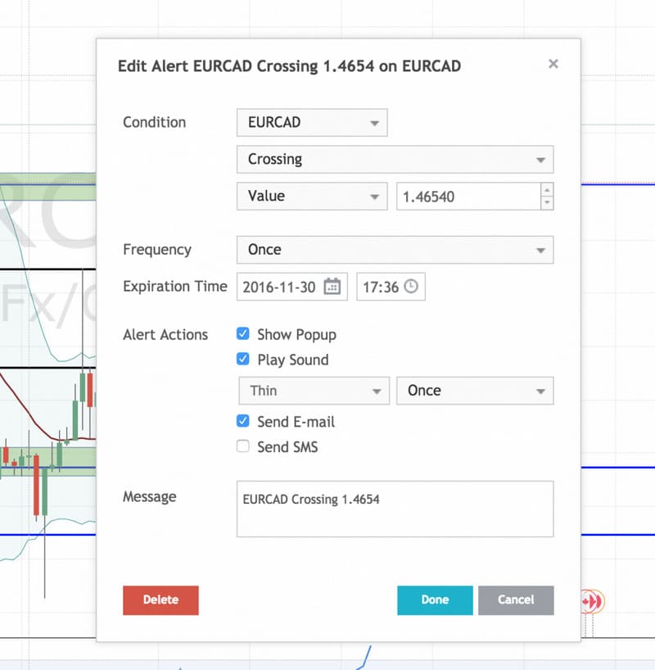The height and width of the screenshot is (670, 655).
Task: Open the sound repeat Once dropdown
Action: tap(474, 391)
